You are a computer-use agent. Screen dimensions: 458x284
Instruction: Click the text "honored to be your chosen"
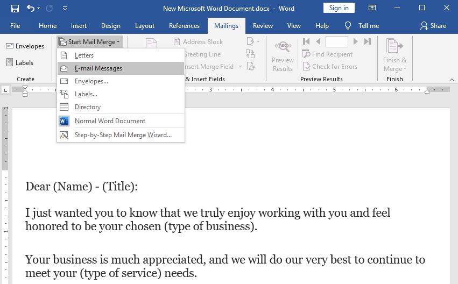click(x=93, y=226)
